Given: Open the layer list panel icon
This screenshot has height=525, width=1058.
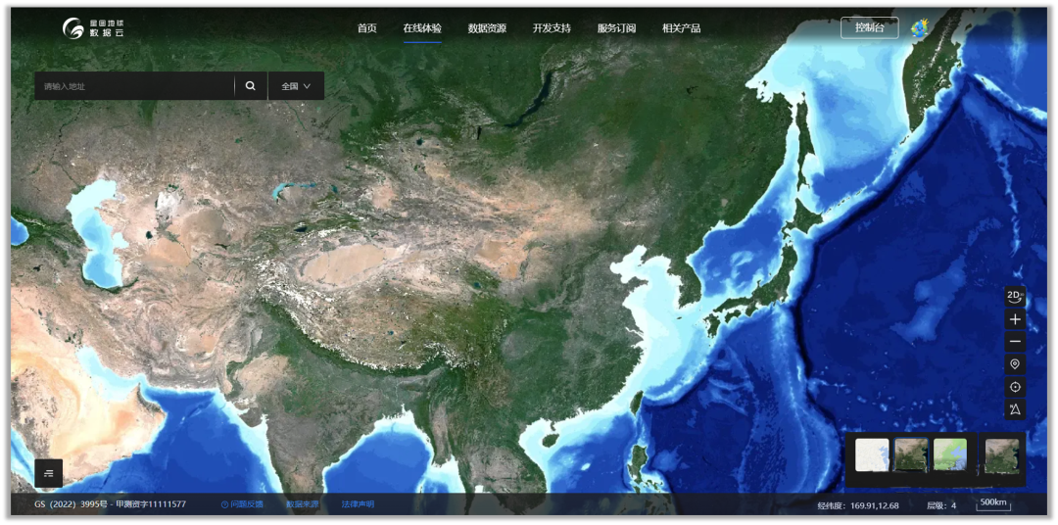Looking at the screenshot, I should click(49, 473).
